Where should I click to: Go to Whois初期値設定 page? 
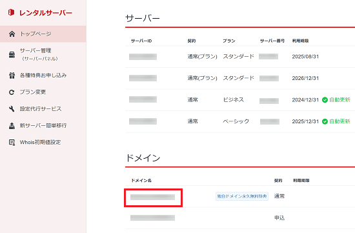pos(40,142)
